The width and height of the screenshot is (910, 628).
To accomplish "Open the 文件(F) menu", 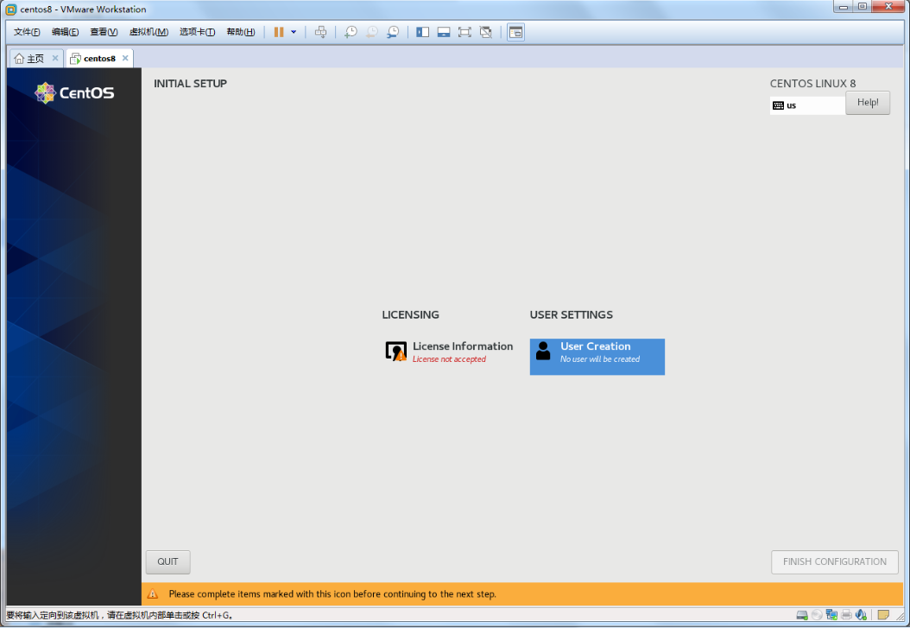I will click(27, 32).
